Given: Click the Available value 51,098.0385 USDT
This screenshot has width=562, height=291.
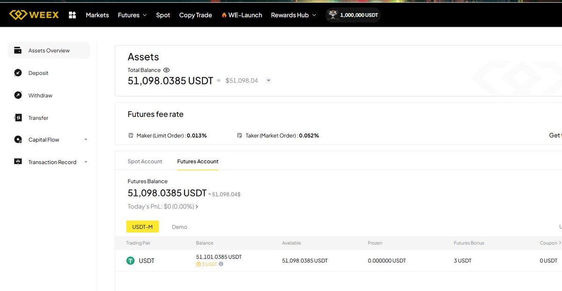Looking at the screenshot, I should (x=305, y=261).
